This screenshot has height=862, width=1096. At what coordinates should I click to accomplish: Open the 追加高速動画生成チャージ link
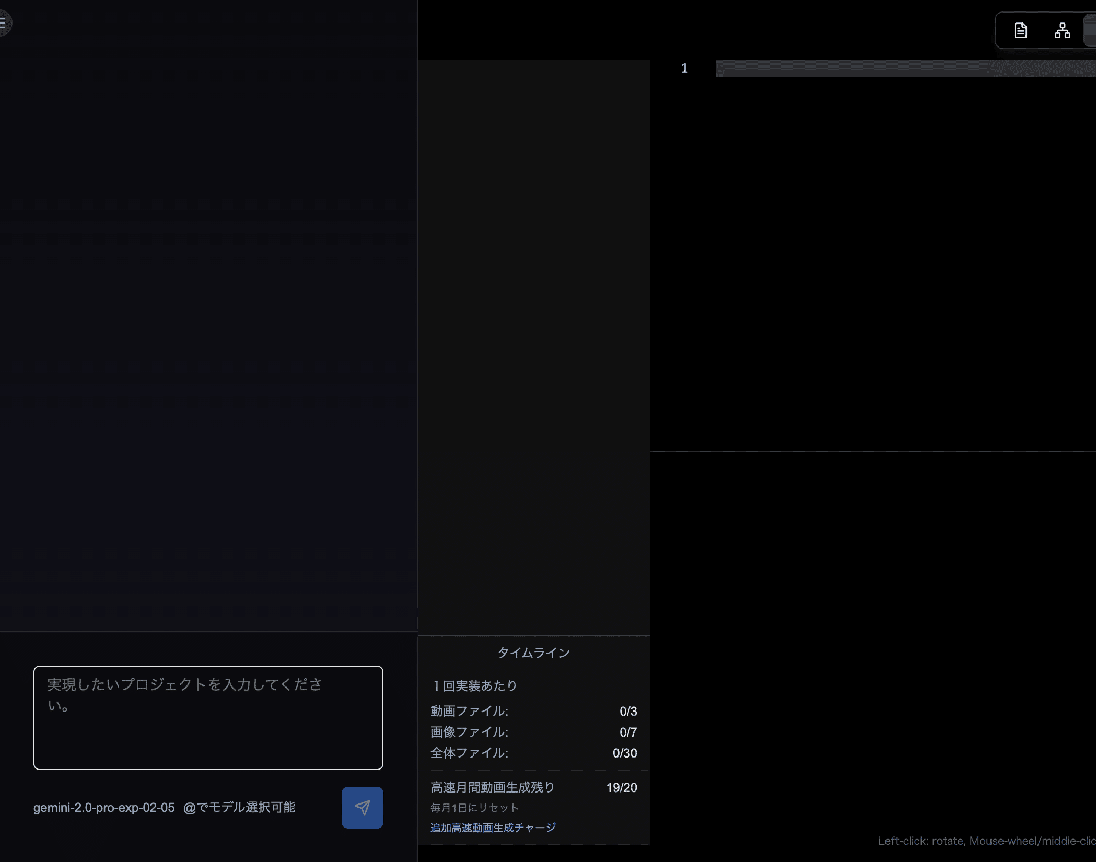(x=493, y=828)
